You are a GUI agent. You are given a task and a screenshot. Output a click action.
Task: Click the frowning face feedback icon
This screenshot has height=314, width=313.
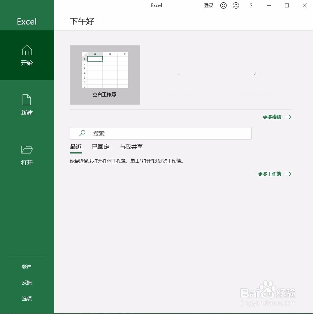point(236,5)
